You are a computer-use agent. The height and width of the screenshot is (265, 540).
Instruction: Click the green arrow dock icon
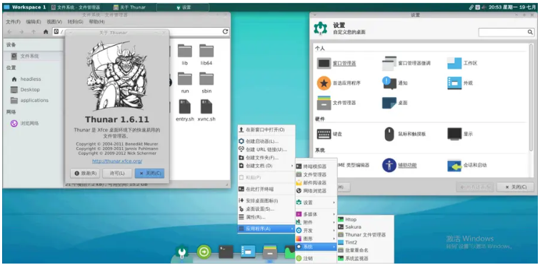(204, 252)
